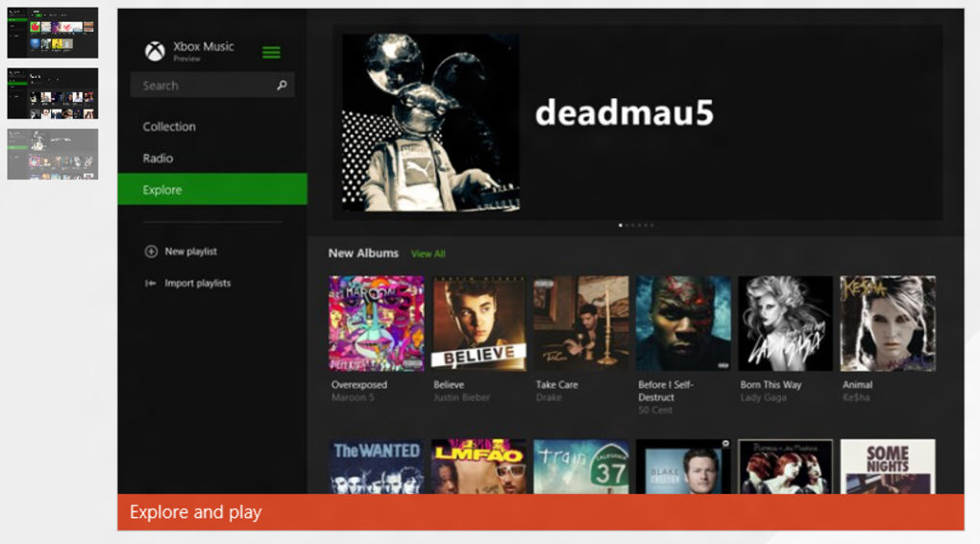Screen dimensions: 980x544
Task: Click the New playlist plus icon
Action: pyautogui.click(x=151, y=252)
